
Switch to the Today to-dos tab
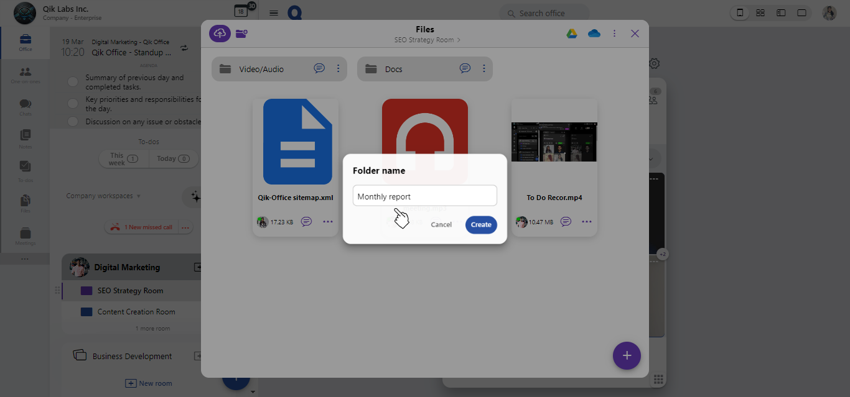point(173,158)
